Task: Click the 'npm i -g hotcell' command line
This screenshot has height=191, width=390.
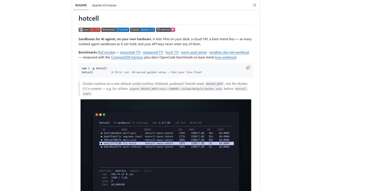Action: [x=94, y=68]
